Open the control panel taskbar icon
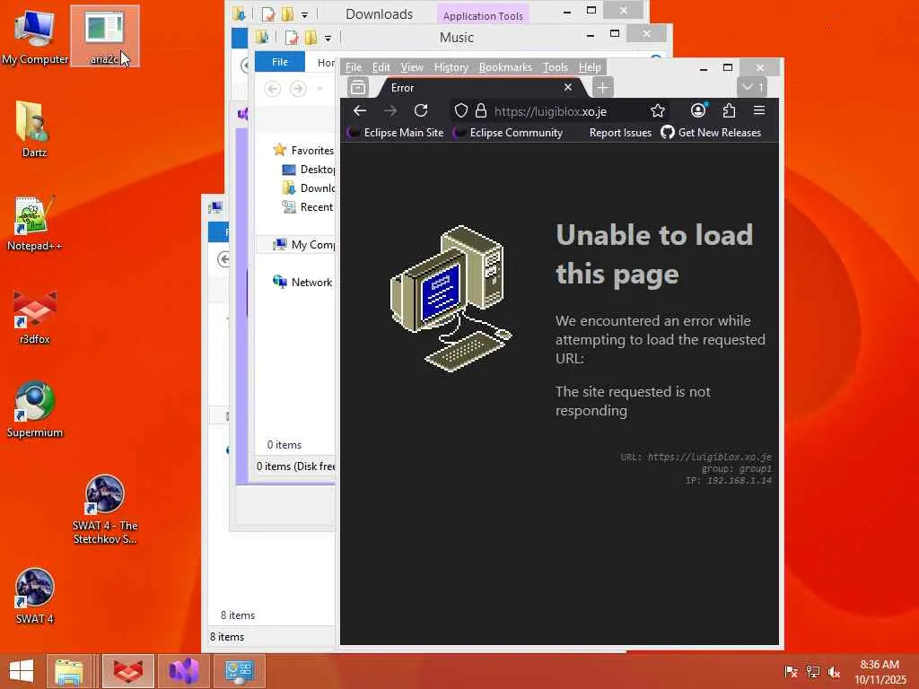 (239, 671)
